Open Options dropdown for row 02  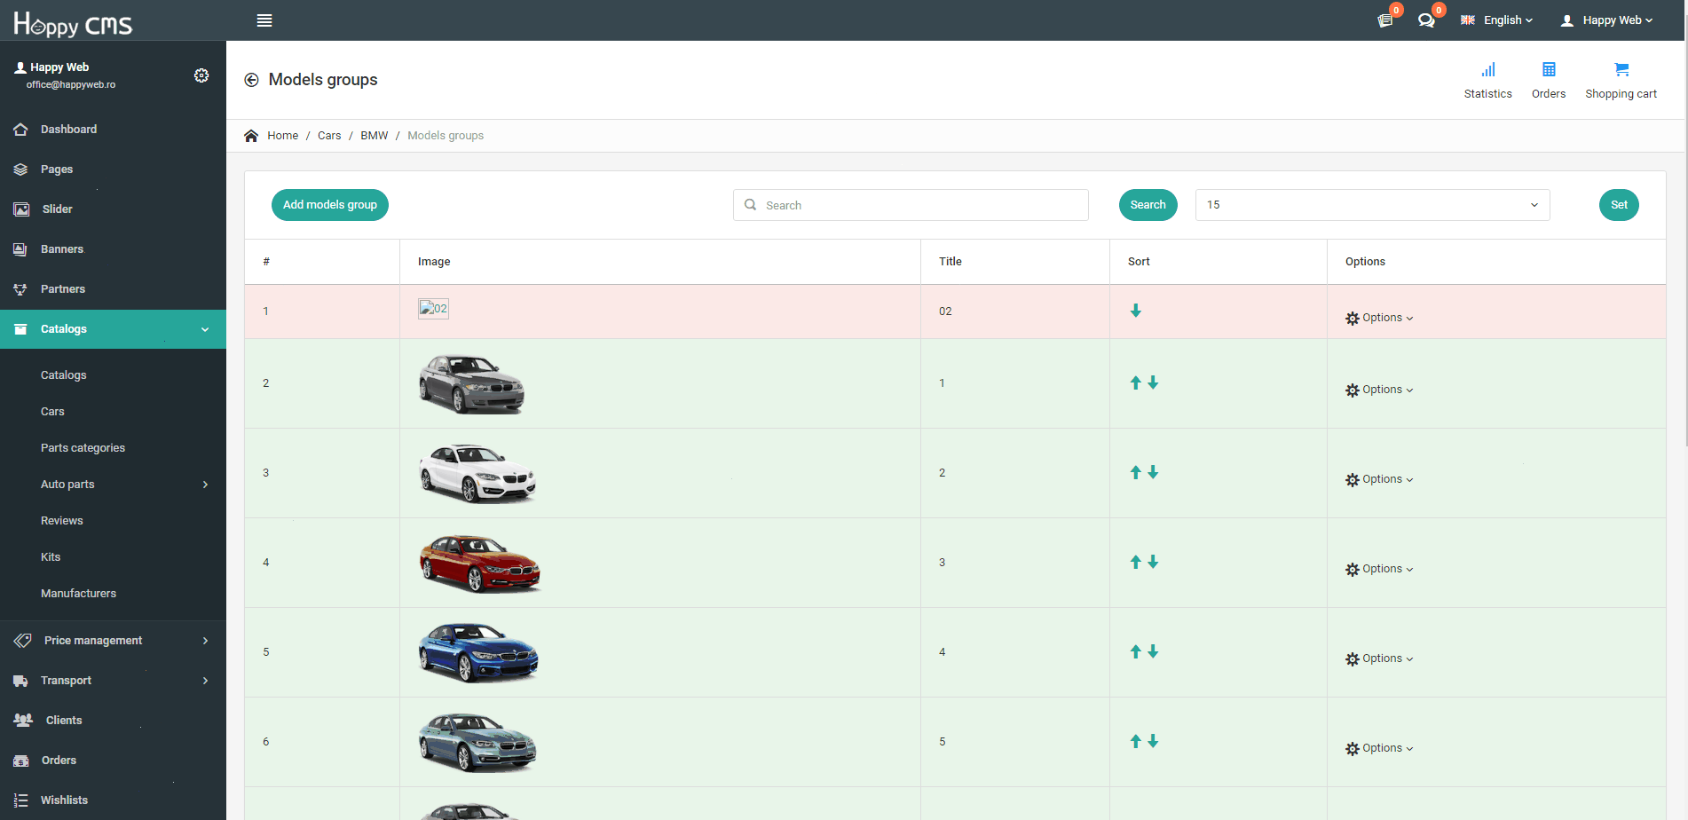[x=1379, y=318]
